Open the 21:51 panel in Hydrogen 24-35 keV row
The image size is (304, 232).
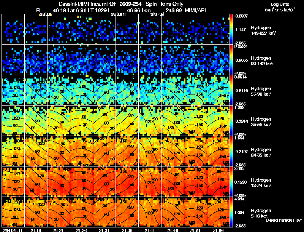point(195,151)
